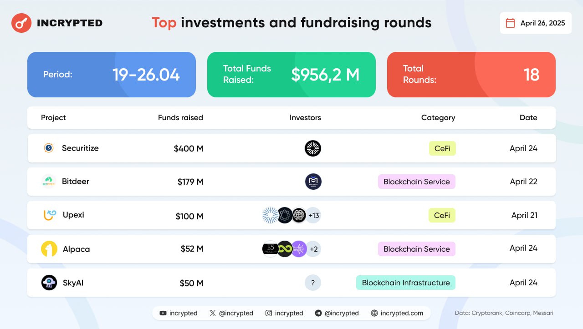583x329 pixels.
Task: Click Bitdeer's investor logo
Action: (313, 182)
